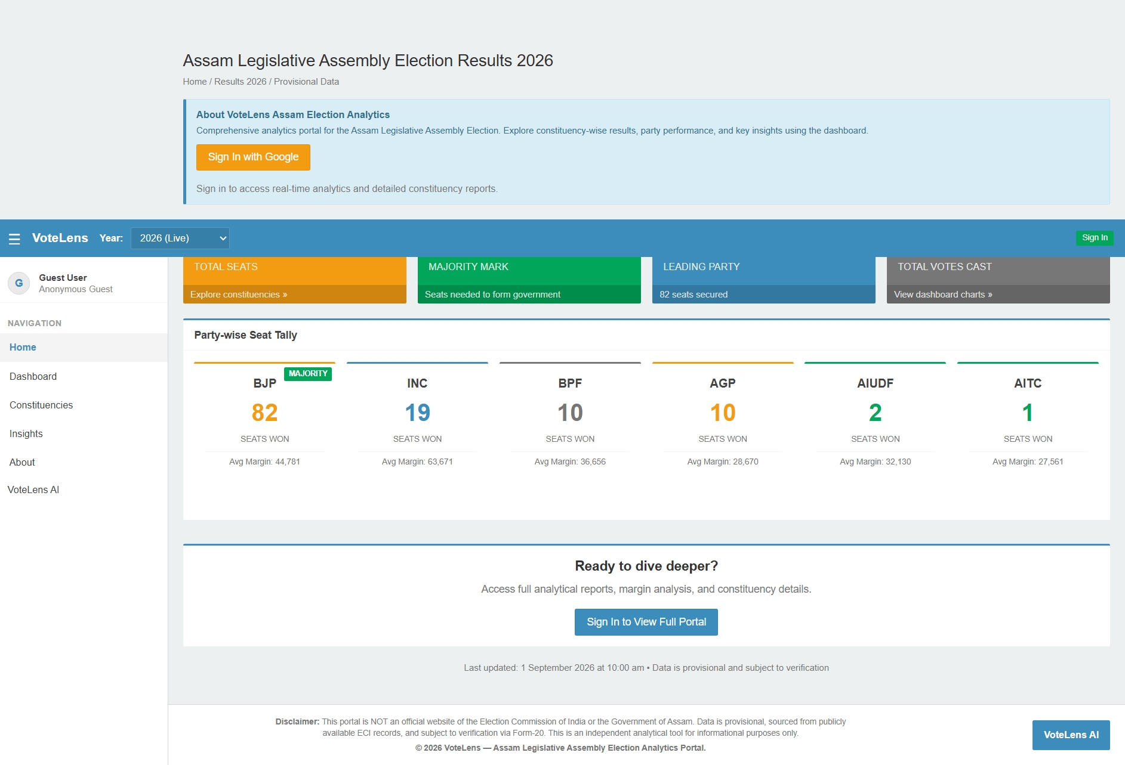
Task: Click Sign In with Google button
Action: (x=253, y=157)
